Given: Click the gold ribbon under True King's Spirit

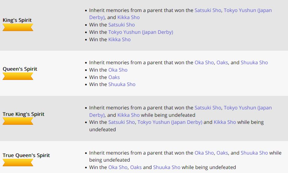Looking at the screenshot, I should click(18, 121).
